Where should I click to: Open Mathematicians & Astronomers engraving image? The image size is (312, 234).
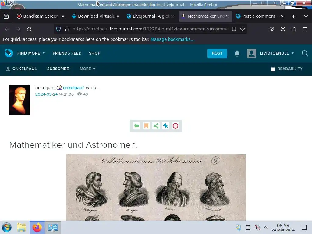pyautogui.click(x=156, y=187)
